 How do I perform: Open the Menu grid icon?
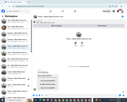point(114,11)
